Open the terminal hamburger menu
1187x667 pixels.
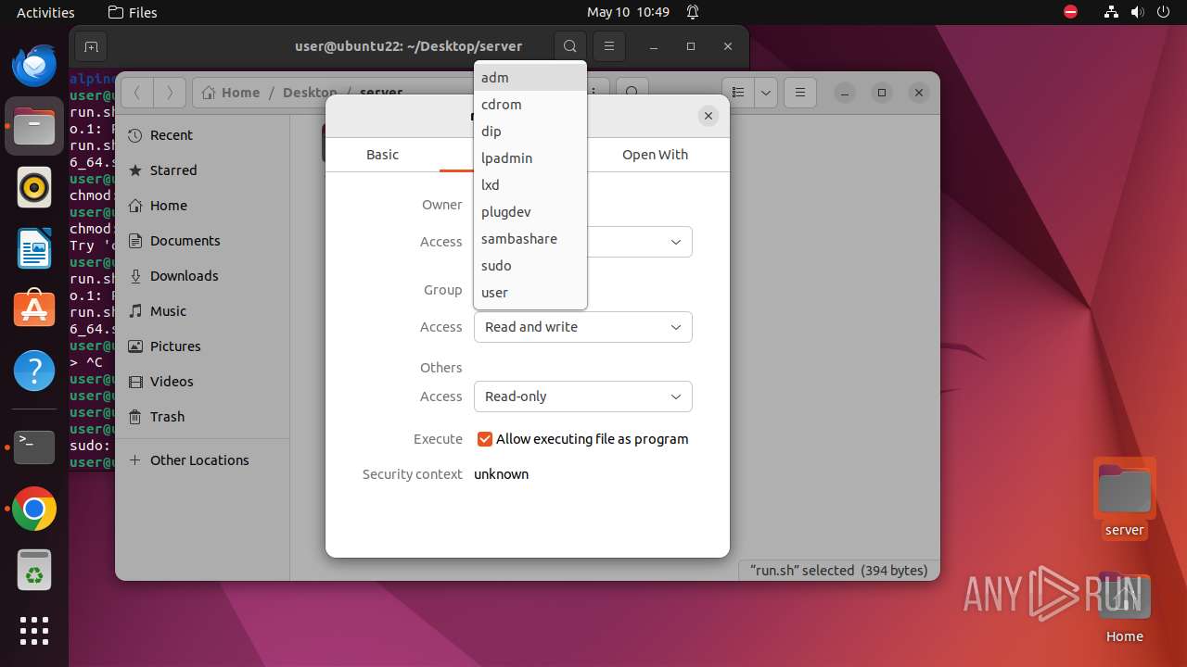(x=609, y=46)
